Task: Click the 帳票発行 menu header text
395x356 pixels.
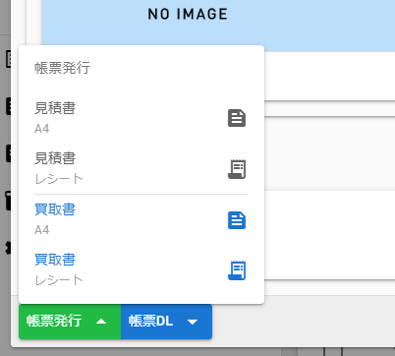Action: click(62, 68)
